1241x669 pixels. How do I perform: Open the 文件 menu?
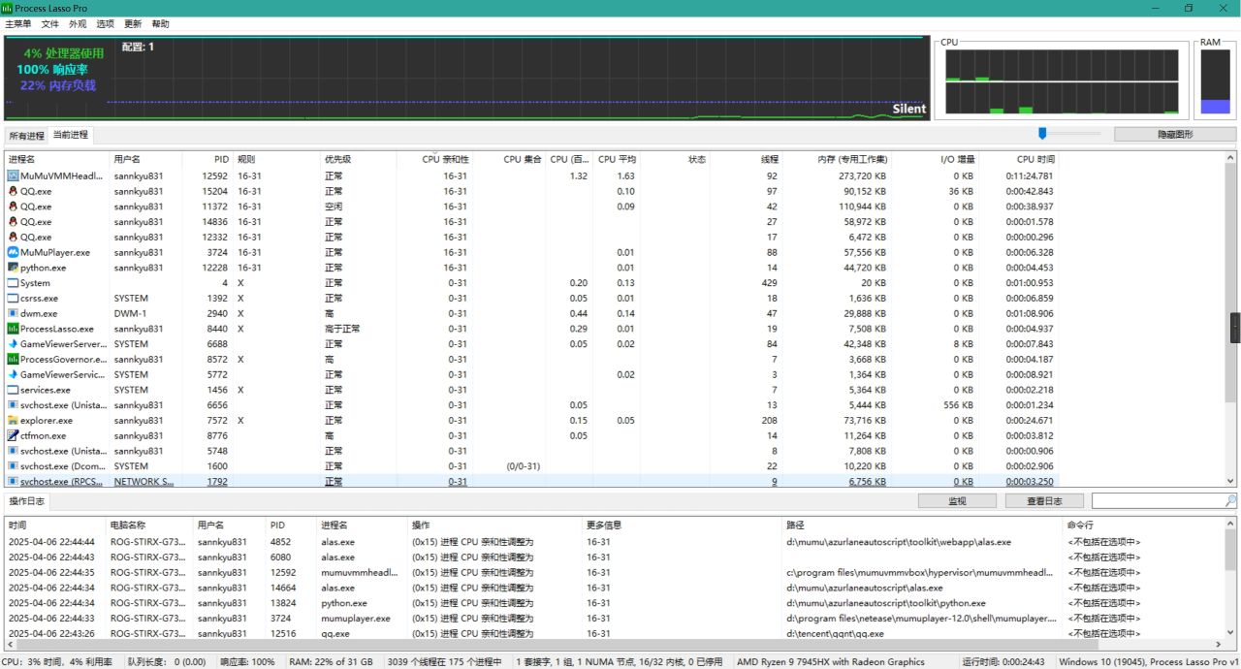point(50,23)
